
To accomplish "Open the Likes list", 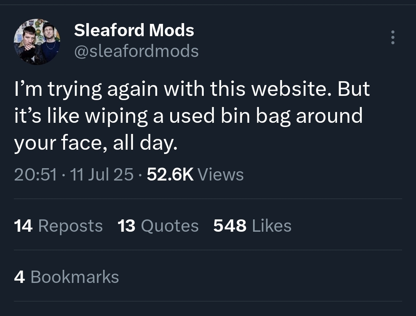I will click(x=272, y=226).
